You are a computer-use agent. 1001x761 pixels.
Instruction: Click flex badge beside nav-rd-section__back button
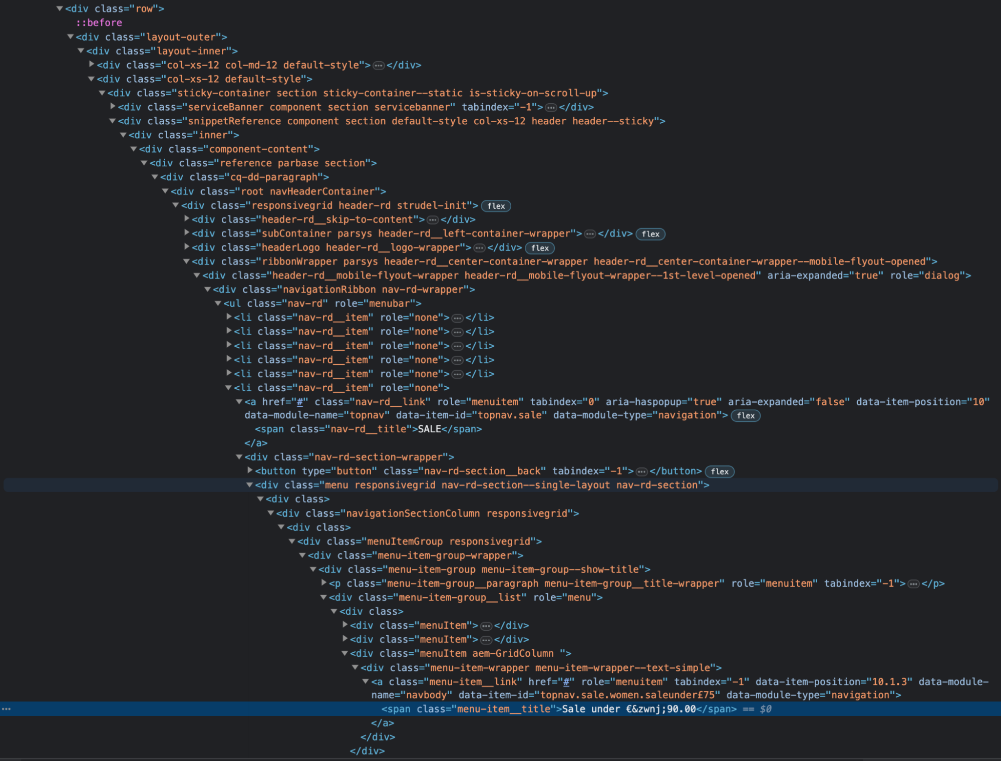(x=719, y=471)
